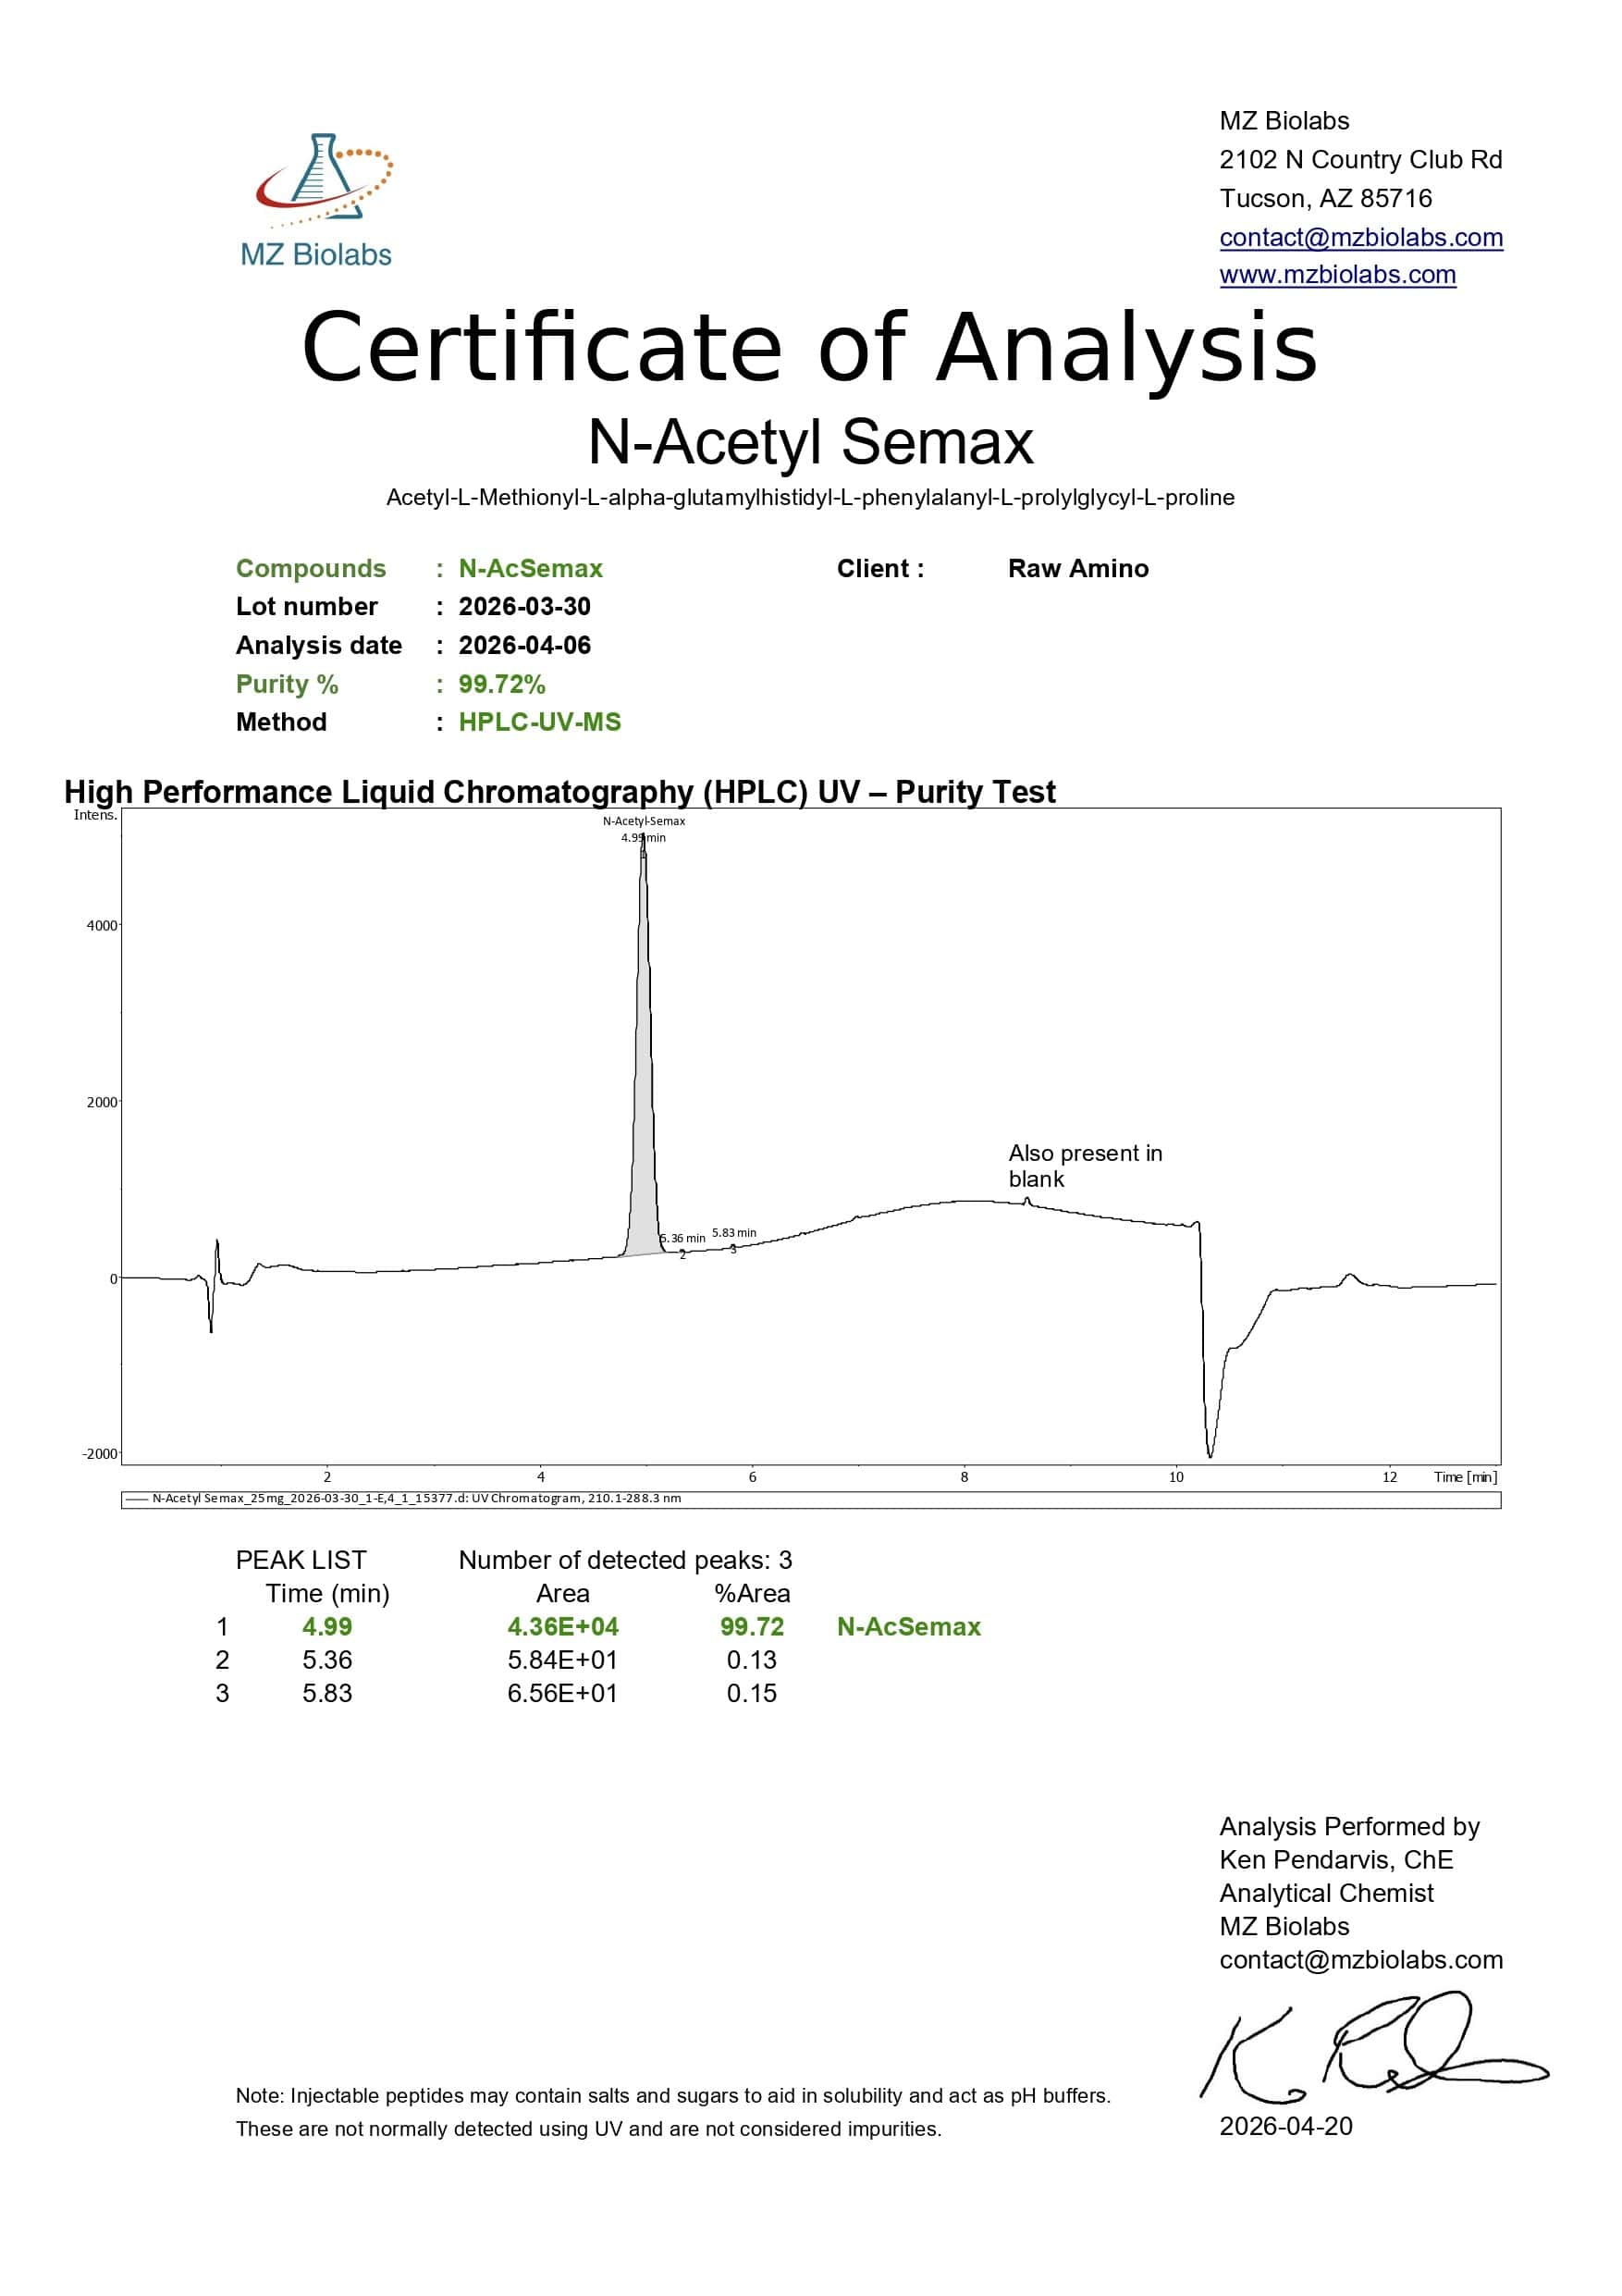The width and height of the screenshot is (1622, 2296).
Task: Open the www.mzbiolabs.com website link
Action: tap(1337, 275)
